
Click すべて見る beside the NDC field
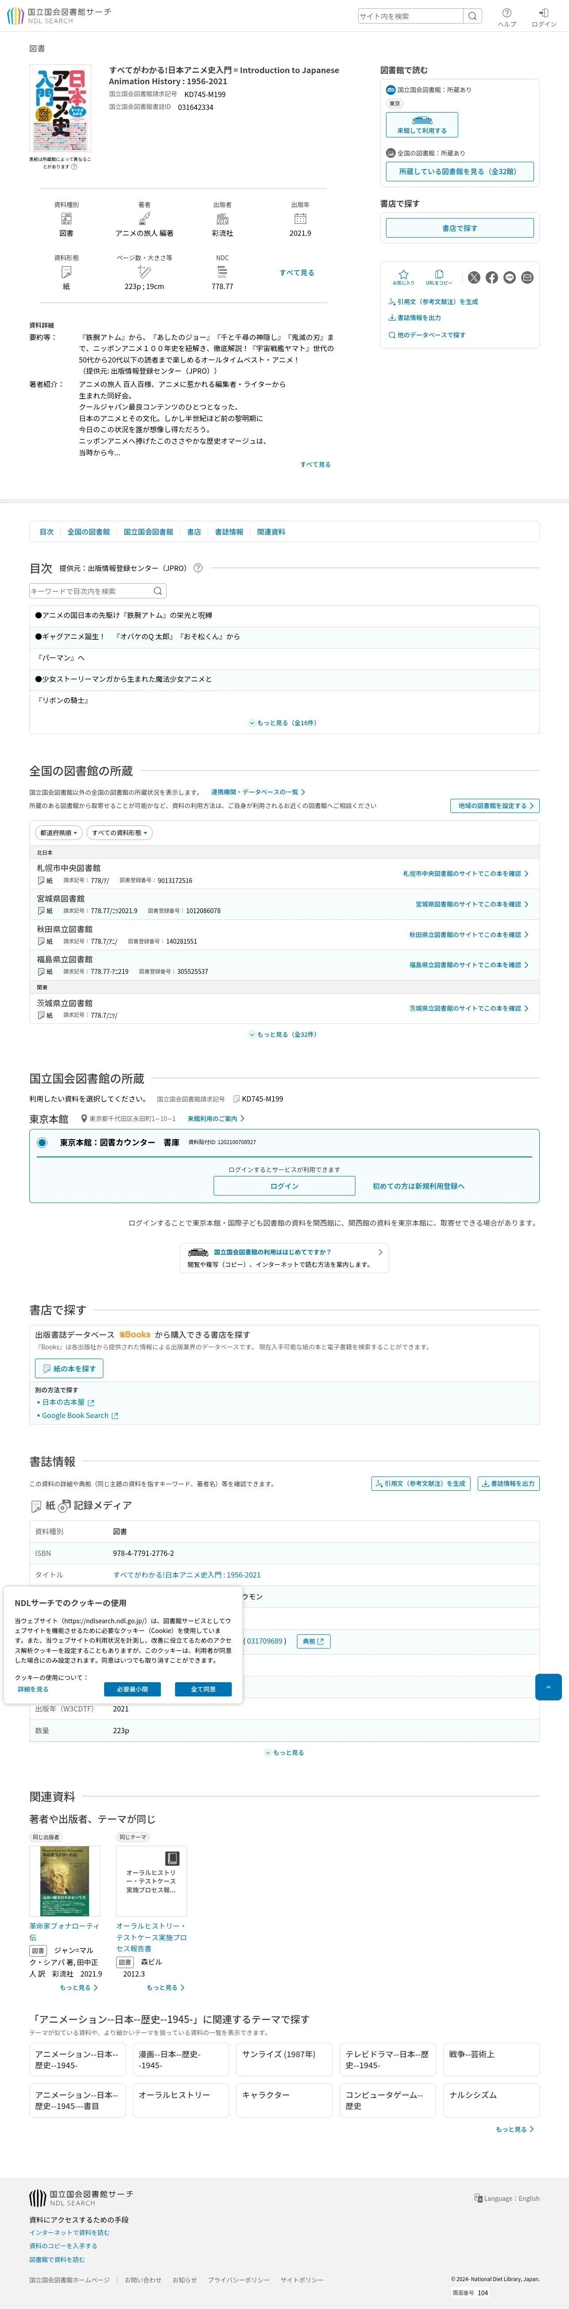coord(296,273)
